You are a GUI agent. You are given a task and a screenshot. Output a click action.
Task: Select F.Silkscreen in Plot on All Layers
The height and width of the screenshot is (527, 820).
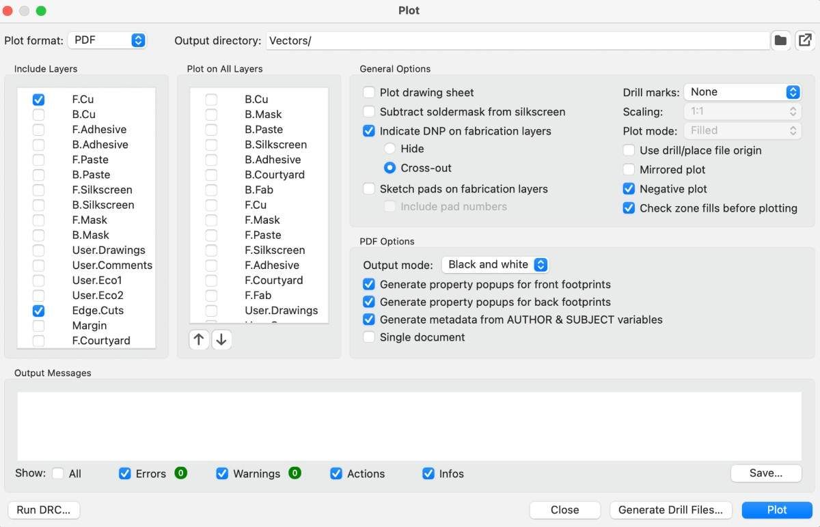point(211,250)
